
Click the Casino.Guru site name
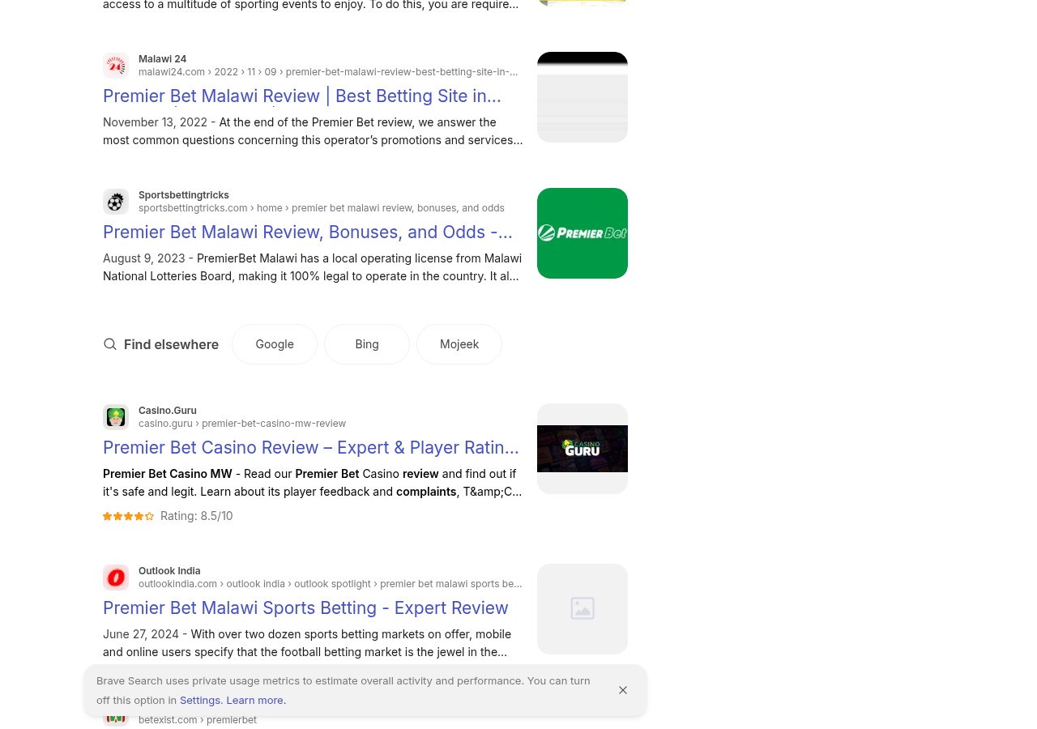(168, 411)
